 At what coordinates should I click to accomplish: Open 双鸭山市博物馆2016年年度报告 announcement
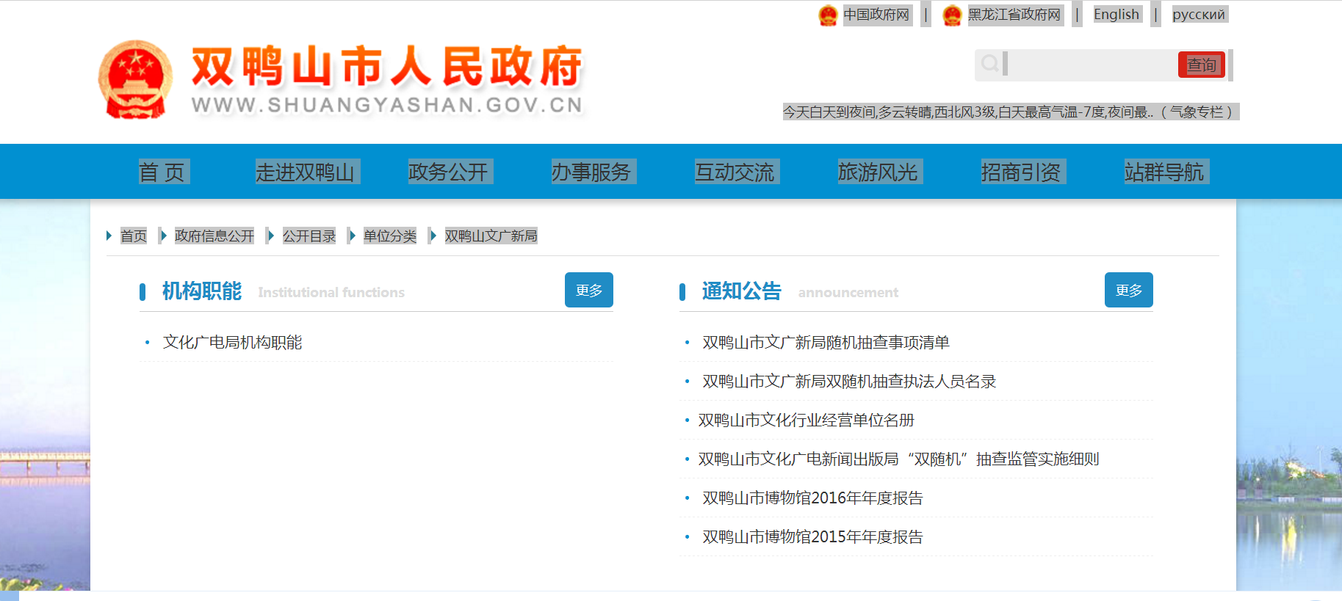coord(812,498)
